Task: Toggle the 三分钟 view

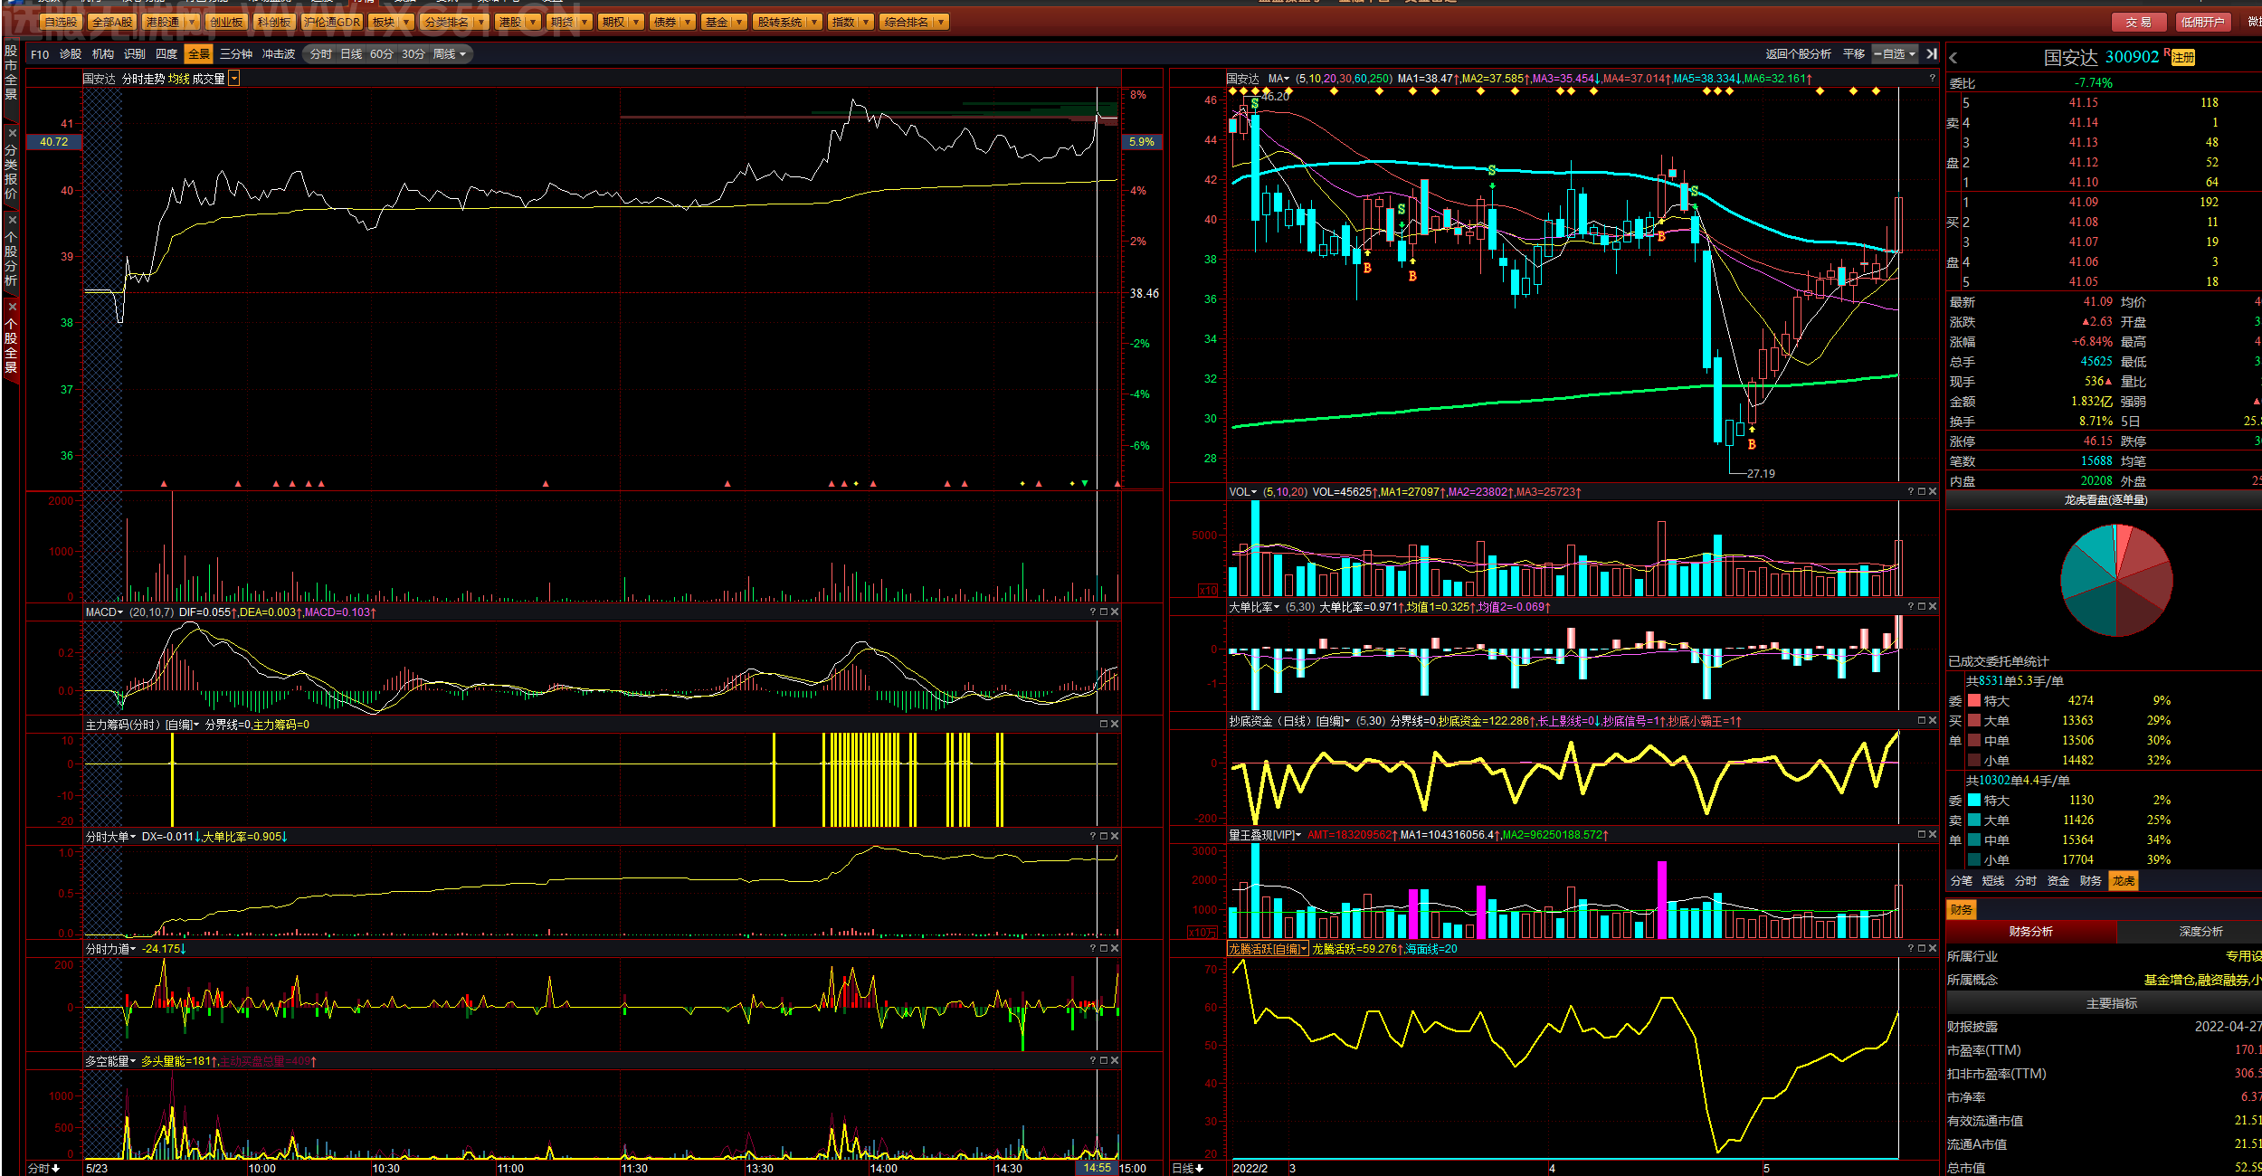Action: [x=236, y=54]
